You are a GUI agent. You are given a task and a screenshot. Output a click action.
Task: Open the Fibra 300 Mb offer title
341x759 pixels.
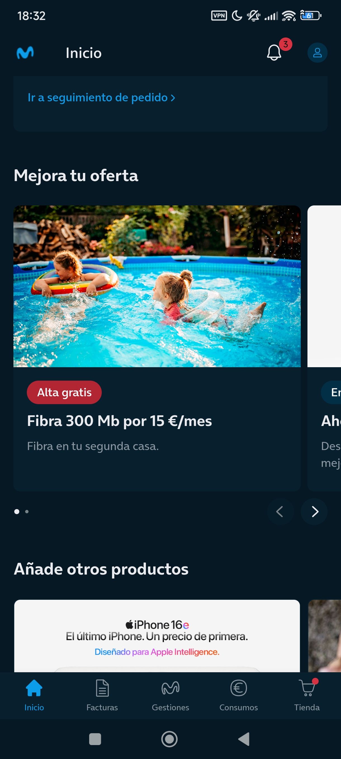[x=119, y=421]
